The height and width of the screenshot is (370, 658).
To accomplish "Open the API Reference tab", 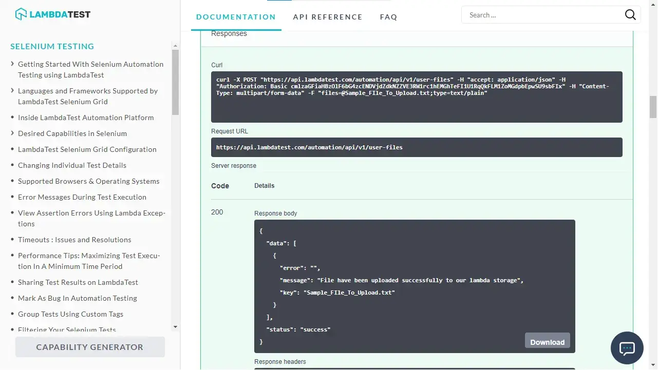I will pos(328,17).
